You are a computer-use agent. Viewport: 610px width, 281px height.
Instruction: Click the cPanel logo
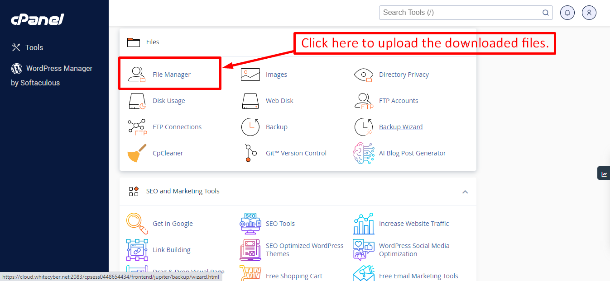(x=38, y=19)
